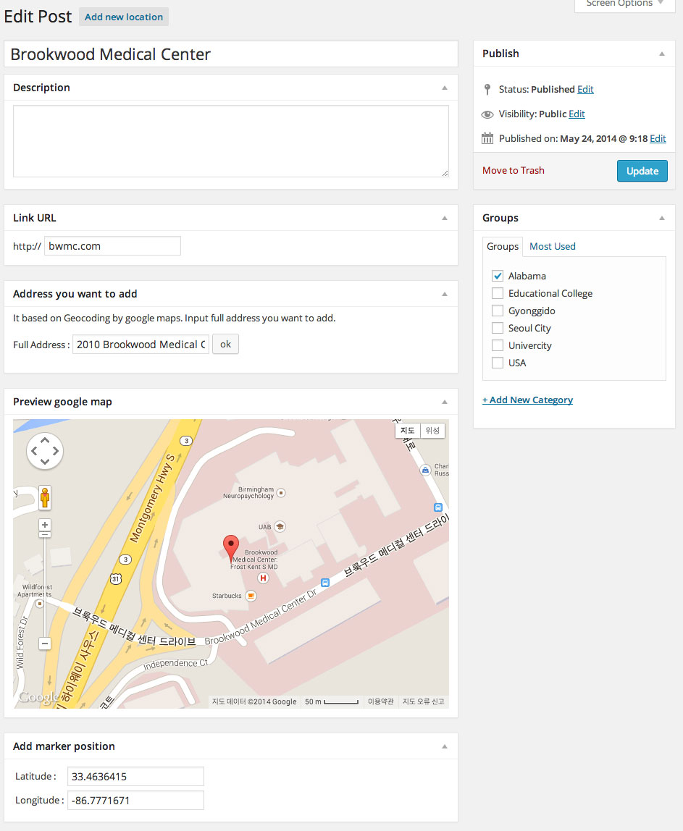Click inside the Description text area

pos(230,141)
